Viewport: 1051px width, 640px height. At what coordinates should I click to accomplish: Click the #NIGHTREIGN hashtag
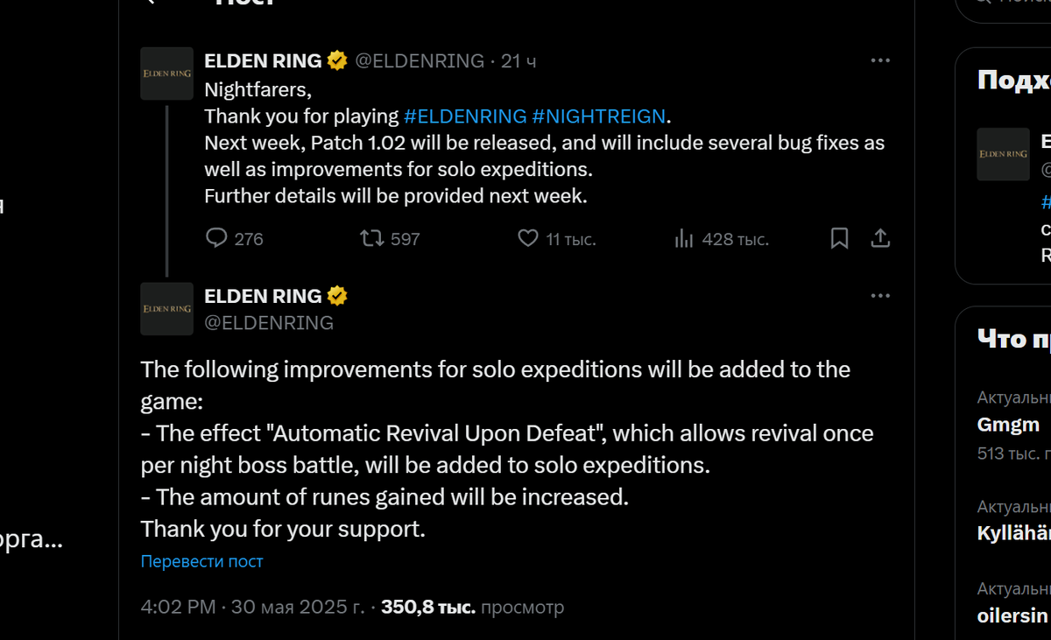tap(599, 116)
